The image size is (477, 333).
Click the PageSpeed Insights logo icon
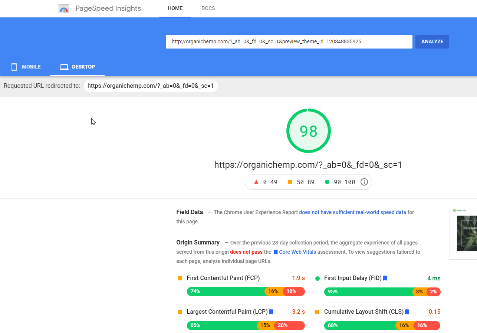[x=64, y=9]
